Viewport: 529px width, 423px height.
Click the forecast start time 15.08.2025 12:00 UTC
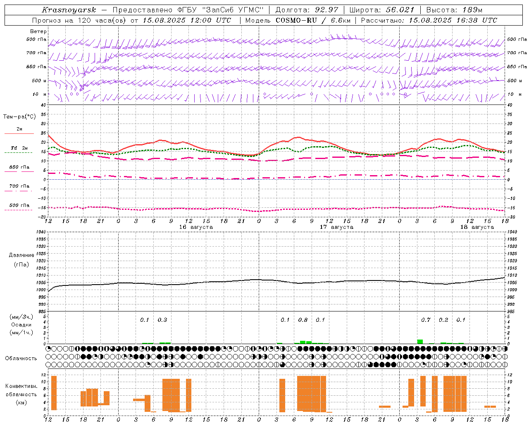pyautogui.click(x=187, y=20)
